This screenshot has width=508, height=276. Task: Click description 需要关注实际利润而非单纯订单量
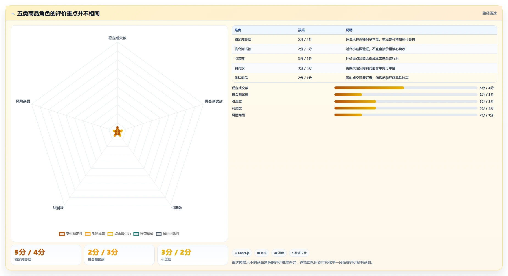[370, 68]
